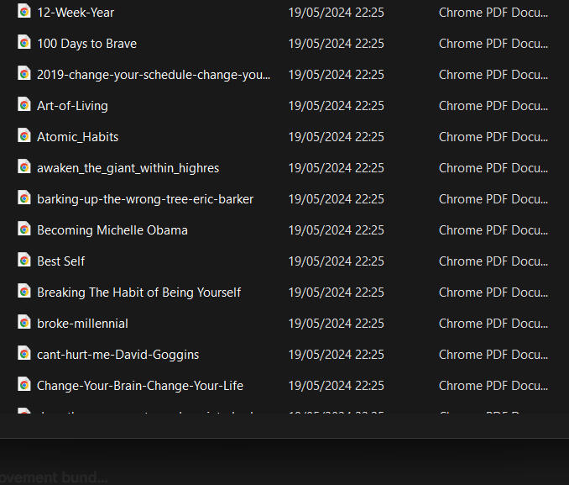Click the Chrome PDF type for Becoming Michelle Obama
The width and height of the screenshot is (569, 485).
tap(493, 230)
